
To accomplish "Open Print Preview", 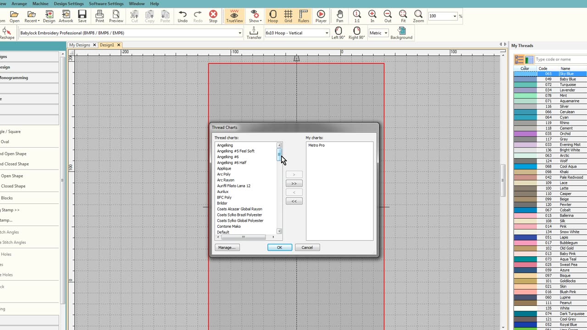I will [116, 16].
